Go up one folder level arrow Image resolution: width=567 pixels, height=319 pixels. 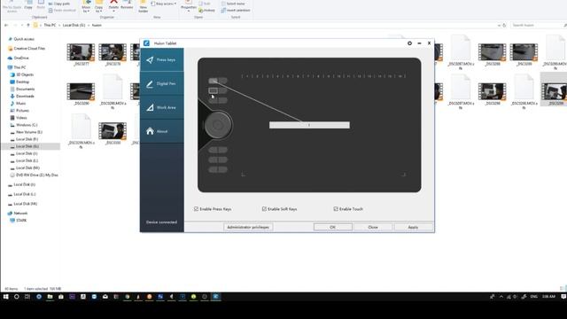(x=28, y=26)
